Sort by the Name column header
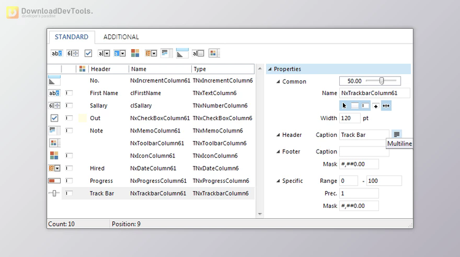460x257 pixels. tap(160, 69)
